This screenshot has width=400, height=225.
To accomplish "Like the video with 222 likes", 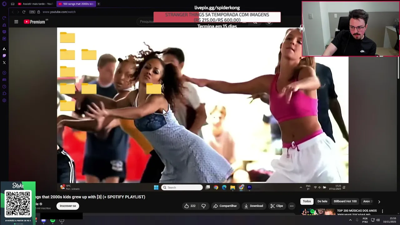I will click(x=190, y=206).
